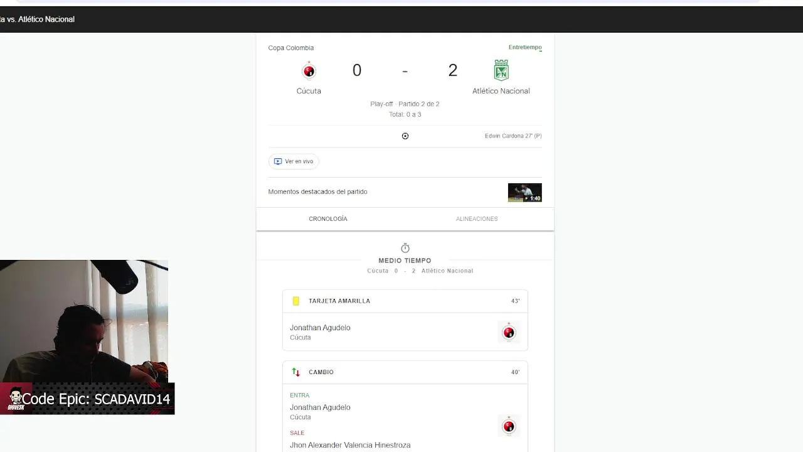Click Cúcuta crest in Tarjeta Amarilla card

coord(509,332)
